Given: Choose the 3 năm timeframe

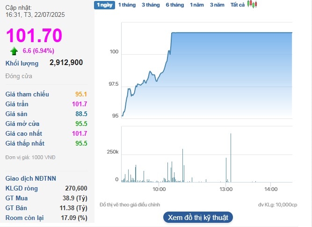Looking at the screenshot, I should tap(217, 5).
